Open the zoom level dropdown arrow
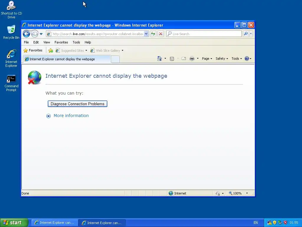This screenshot has width=302, height=227. point(247,193)
